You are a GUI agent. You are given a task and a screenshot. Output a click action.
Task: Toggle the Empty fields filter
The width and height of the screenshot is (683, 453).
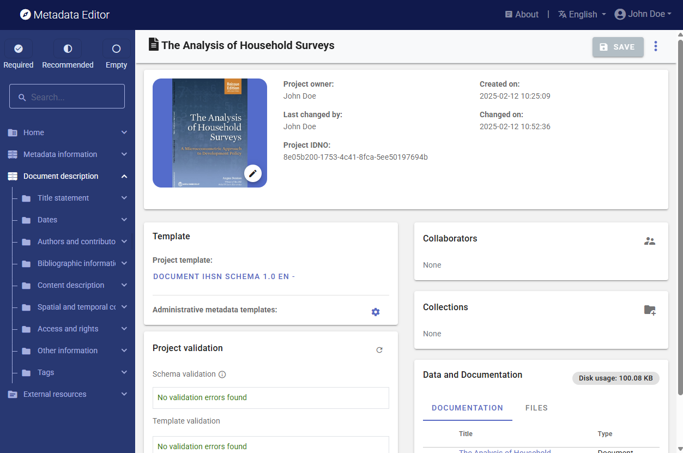116,49
